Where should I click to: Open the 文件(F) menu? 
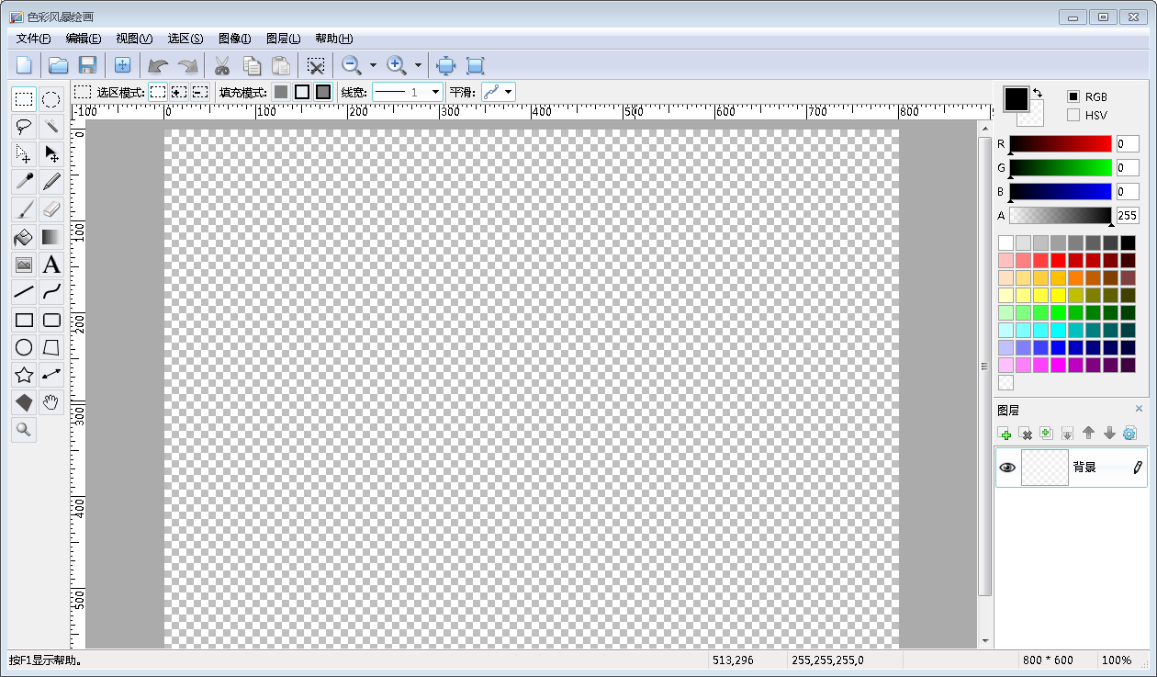click(34, 39)
